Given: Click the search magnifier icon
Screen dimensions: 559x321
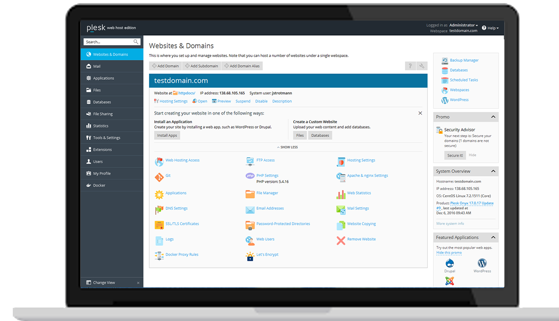Looking at the screenshot, I should (x=136, y=42).
